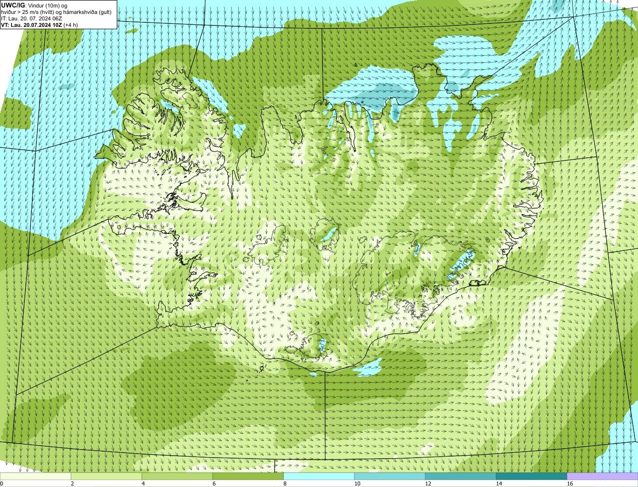Click the 2–4 light green legend swatch
This screenshot has width=638, height=487.
[106, 476]
